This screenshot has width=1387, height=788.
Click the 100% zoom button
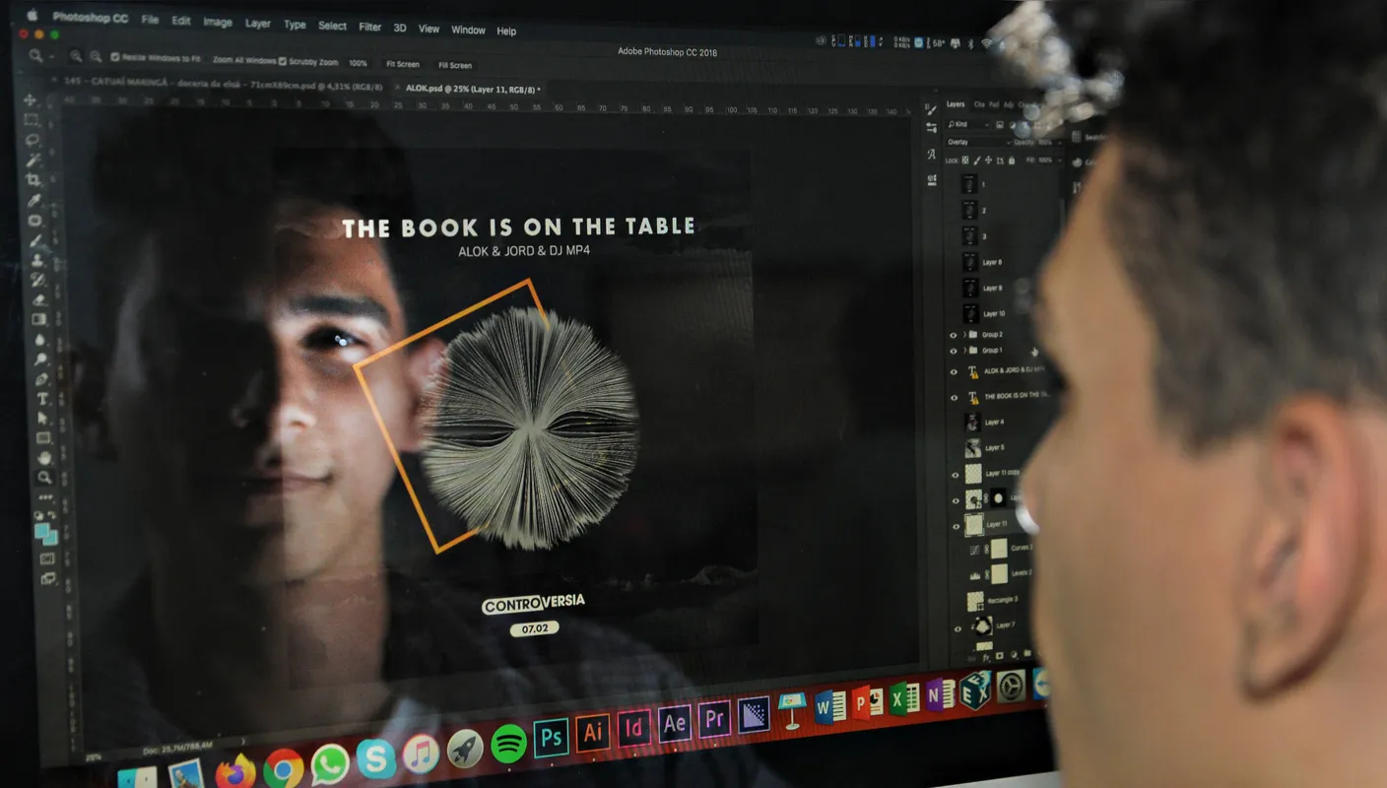click(x=358, y=63)
